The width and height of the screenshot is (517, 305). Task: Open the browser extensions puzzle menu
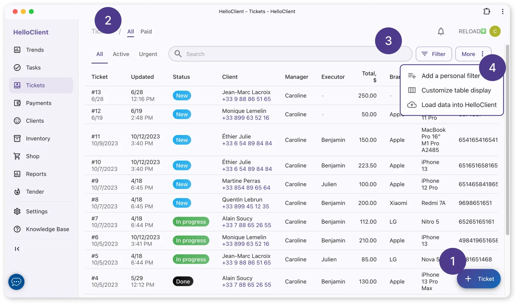(487, 11)
